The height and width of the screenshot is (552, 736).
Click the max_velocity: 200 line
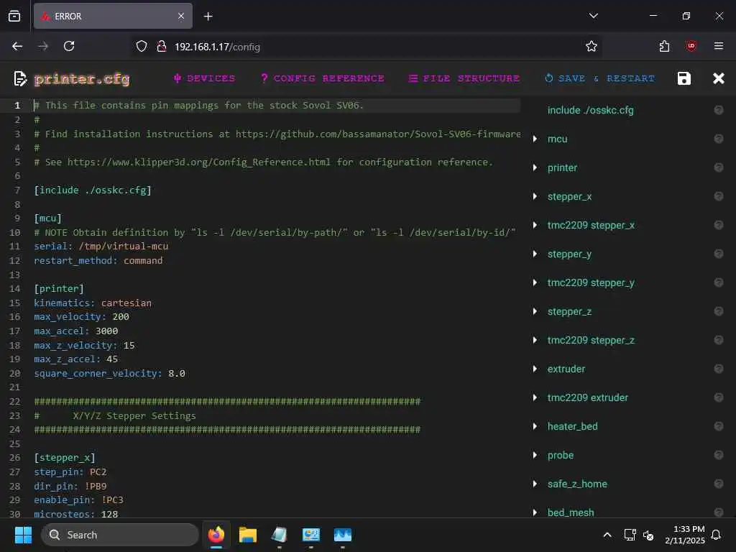coord(81,317)
